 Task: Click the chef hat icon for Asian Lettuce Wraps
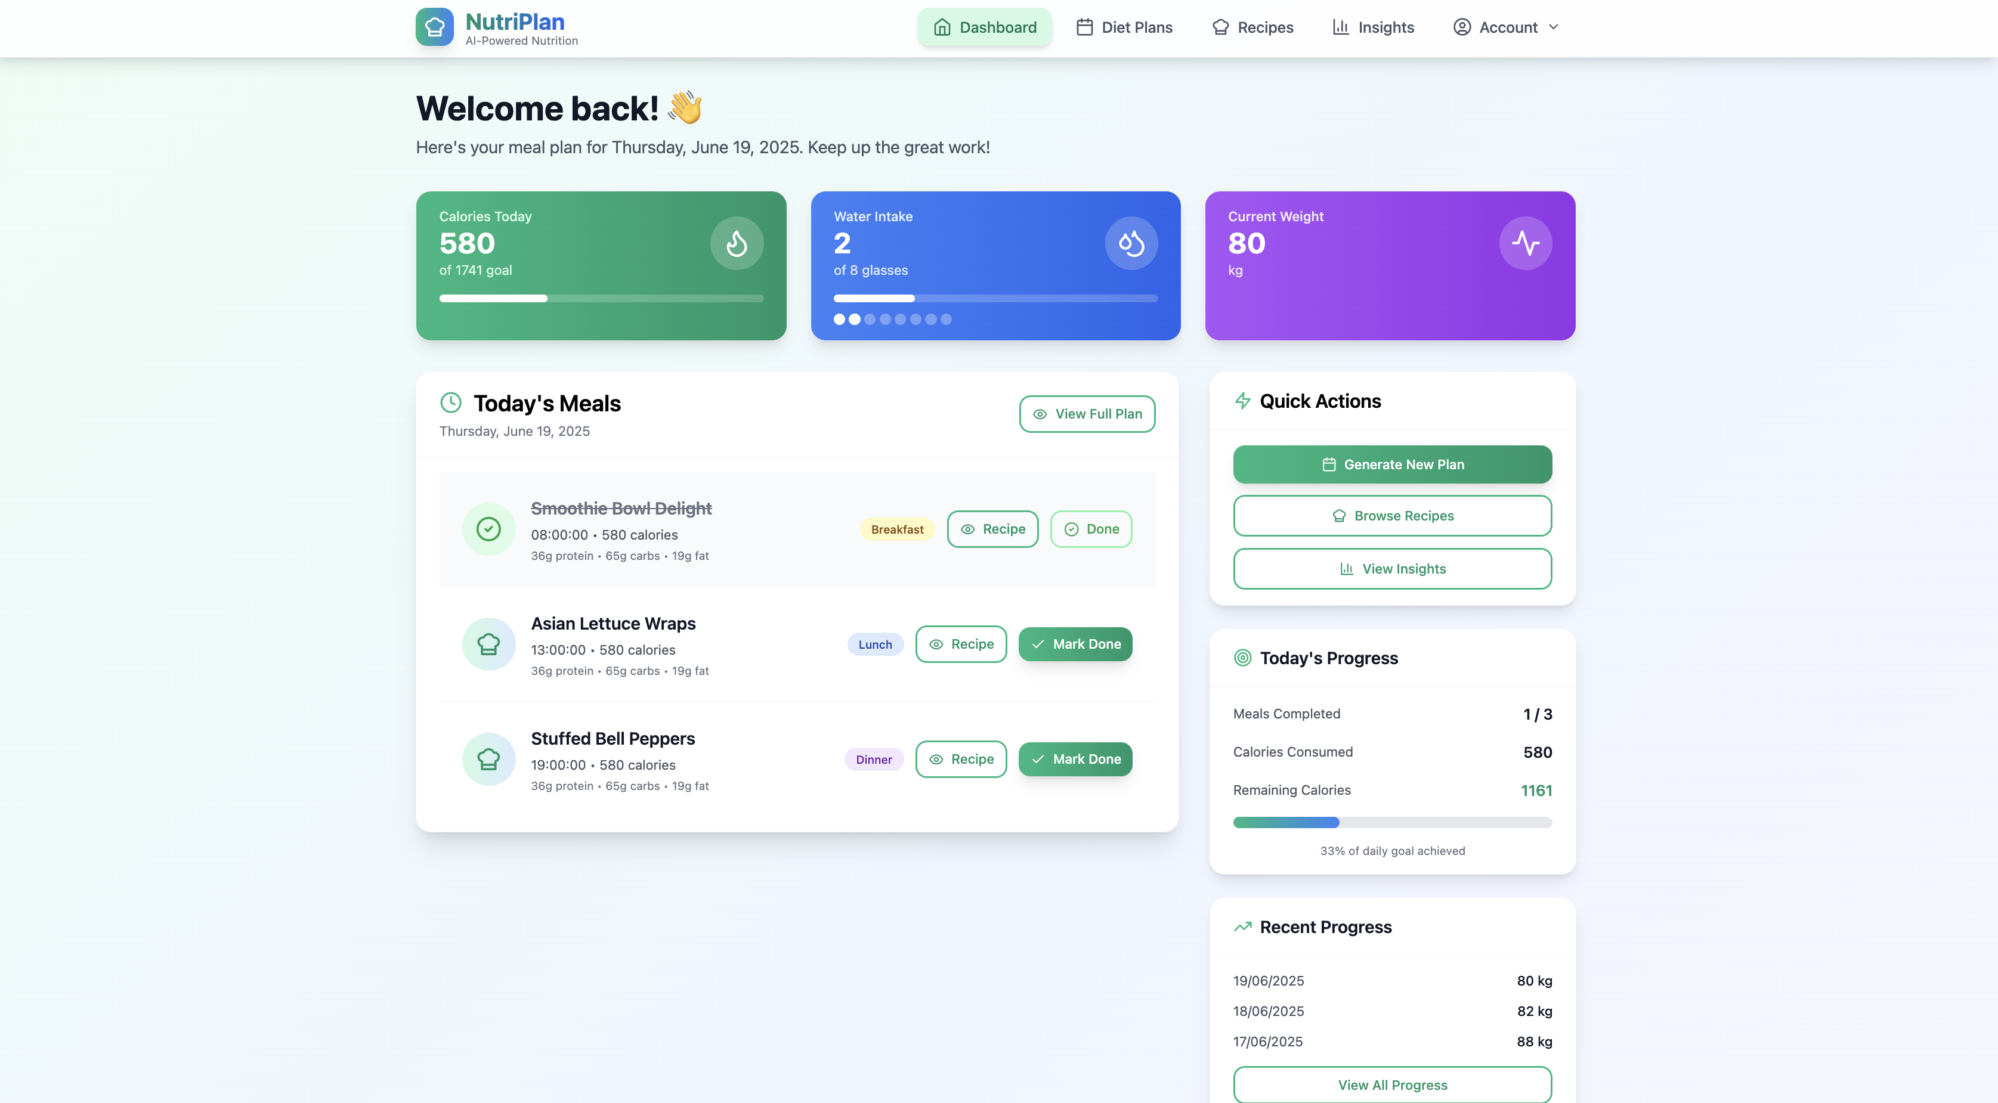point(488,644)
